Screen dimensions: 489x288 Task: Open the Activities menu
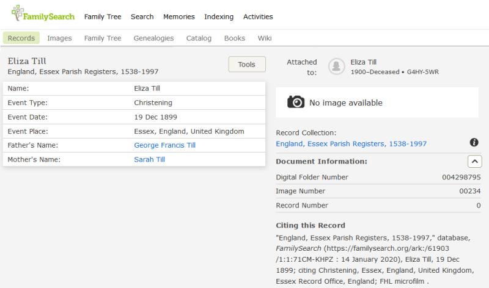pos(258,16)
